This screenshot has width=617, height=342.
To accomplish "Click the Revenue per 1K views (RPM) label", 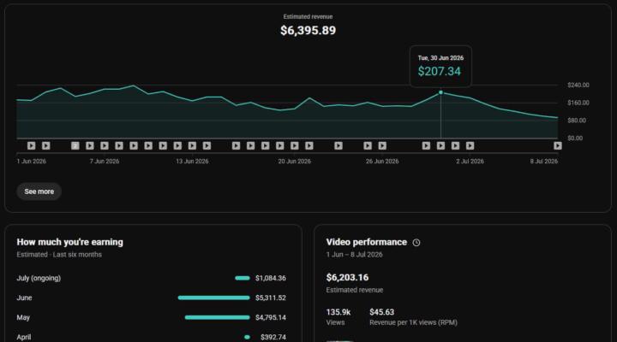I will (413, 322).
